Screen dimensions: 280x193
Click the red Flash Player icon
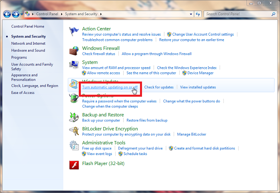(74, 165)
